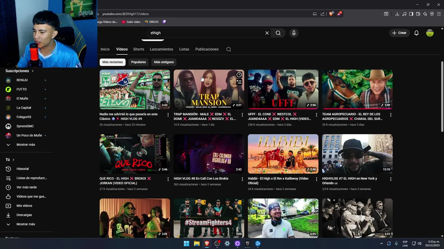Image resolution: width=444 pixels, height=249 pixels.
Task: Open Listas de reproducción in the sidebar
Action: pyautogui.click(x=26, y=178)
